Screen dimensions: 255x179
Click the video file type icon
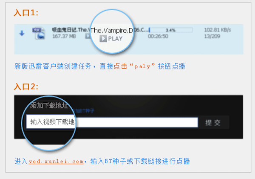[x=39, y=33]
